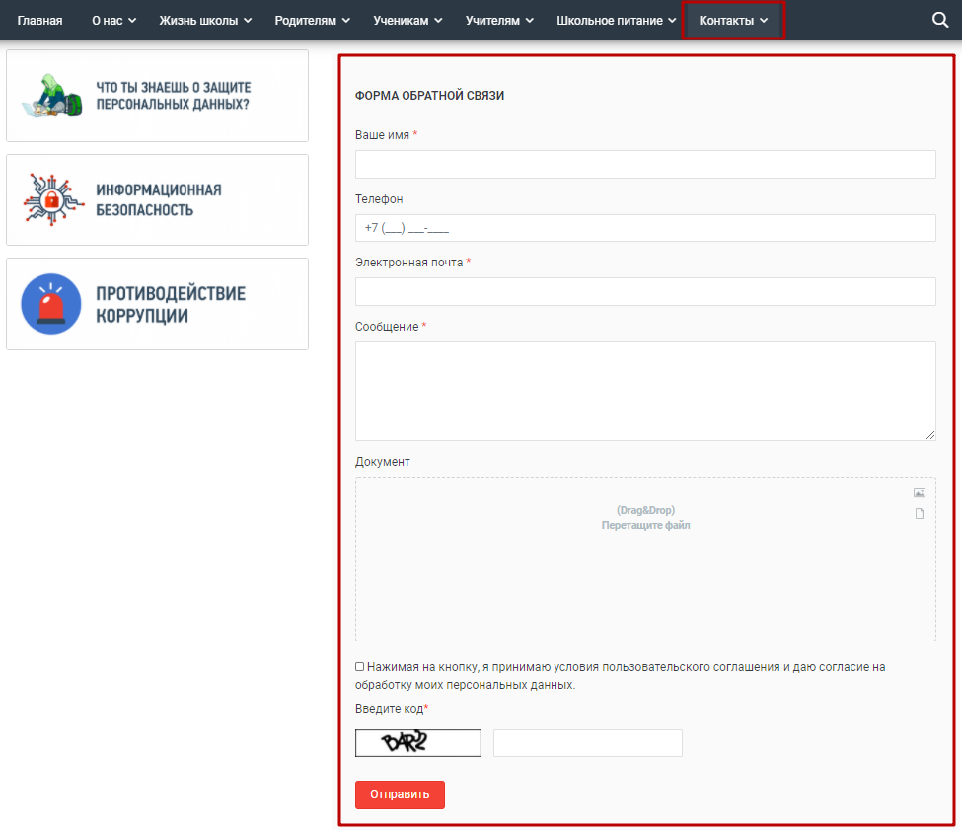Go to the Главная menu item
Viewport: 962px width, 830px height.
(39, 21)
